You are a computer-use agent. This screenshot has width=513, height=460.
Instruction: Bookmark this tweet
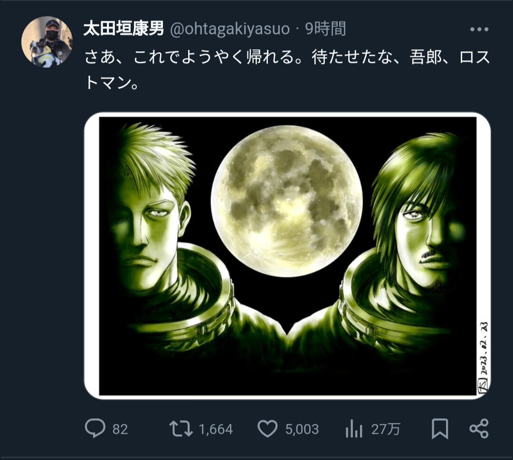[440, 429]
